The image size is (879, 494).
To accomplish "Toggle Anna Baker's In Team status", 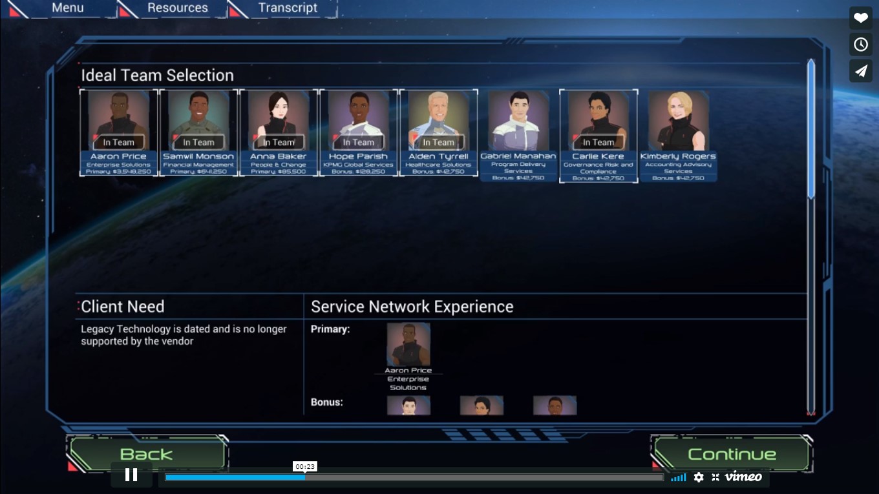I will [x=279, y=142].
